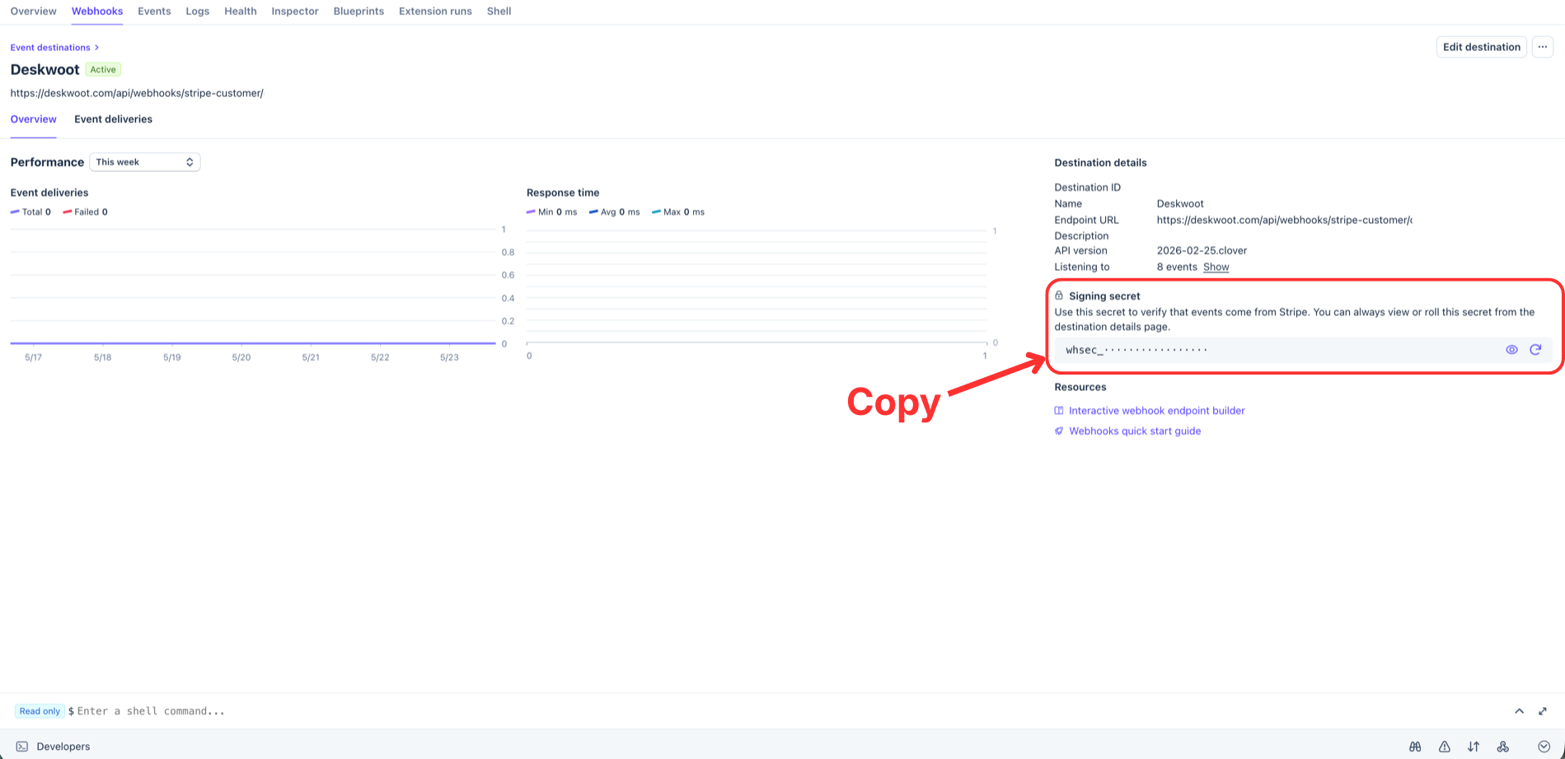This screenshot has width=1565, height=759.
Task: Click the webhooks icon in footer
Action: (x=1503, y=747)
